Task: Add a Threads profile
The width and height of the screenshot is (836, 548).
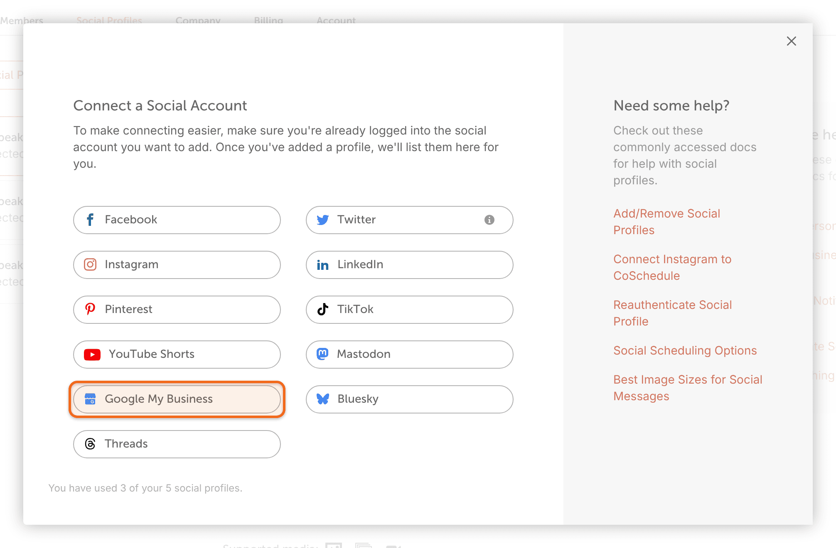Action: pyautogui.click(x=177, y=444)
